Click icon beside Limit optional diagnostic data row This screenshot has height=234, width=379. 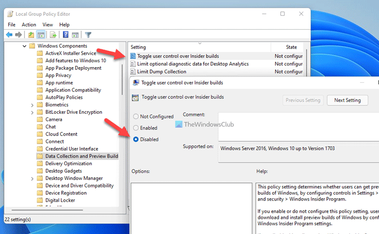pos(133,64)
